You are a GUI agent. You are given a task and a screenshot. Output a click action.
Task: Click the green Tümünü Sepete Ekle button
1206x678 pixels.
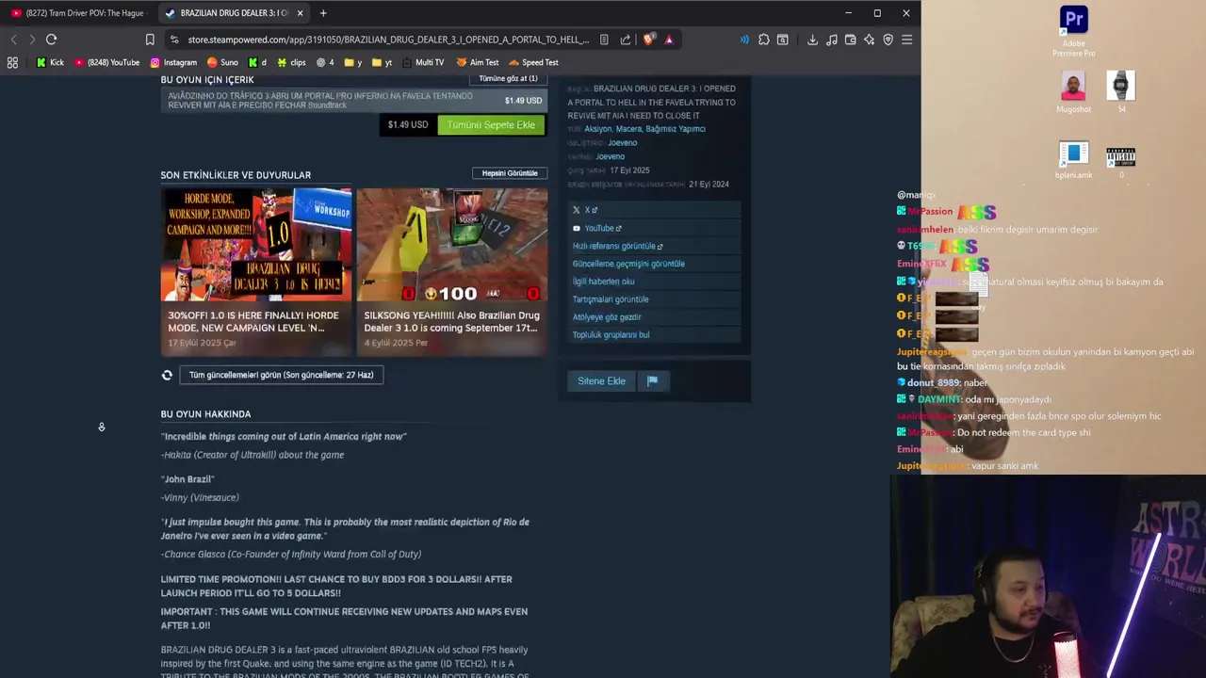pyautogui.click(x=491, y=124)
